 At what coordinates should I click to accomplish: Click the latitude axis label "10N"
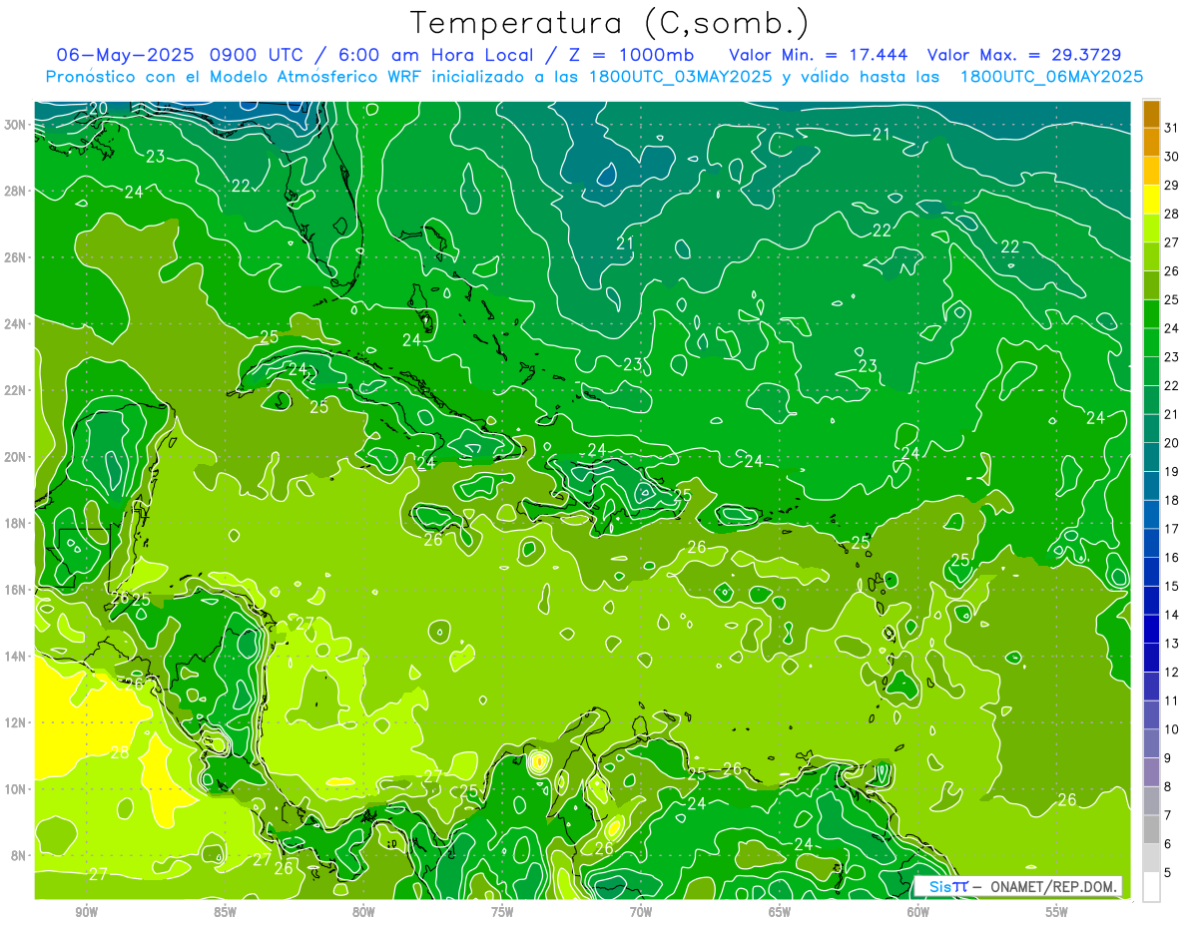(15, 788)
